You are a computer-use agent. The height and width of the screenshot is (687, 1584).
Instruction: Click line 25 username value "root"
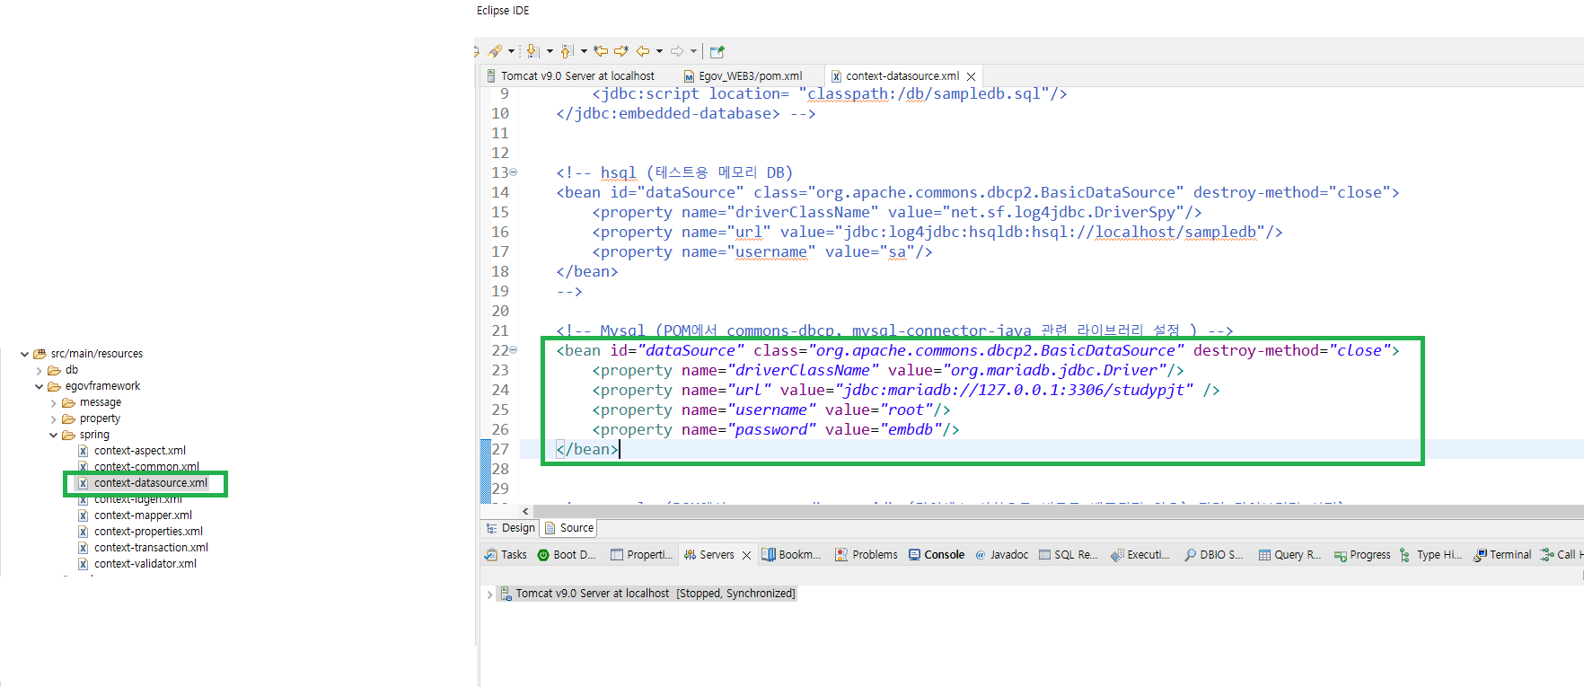(906, 410)
